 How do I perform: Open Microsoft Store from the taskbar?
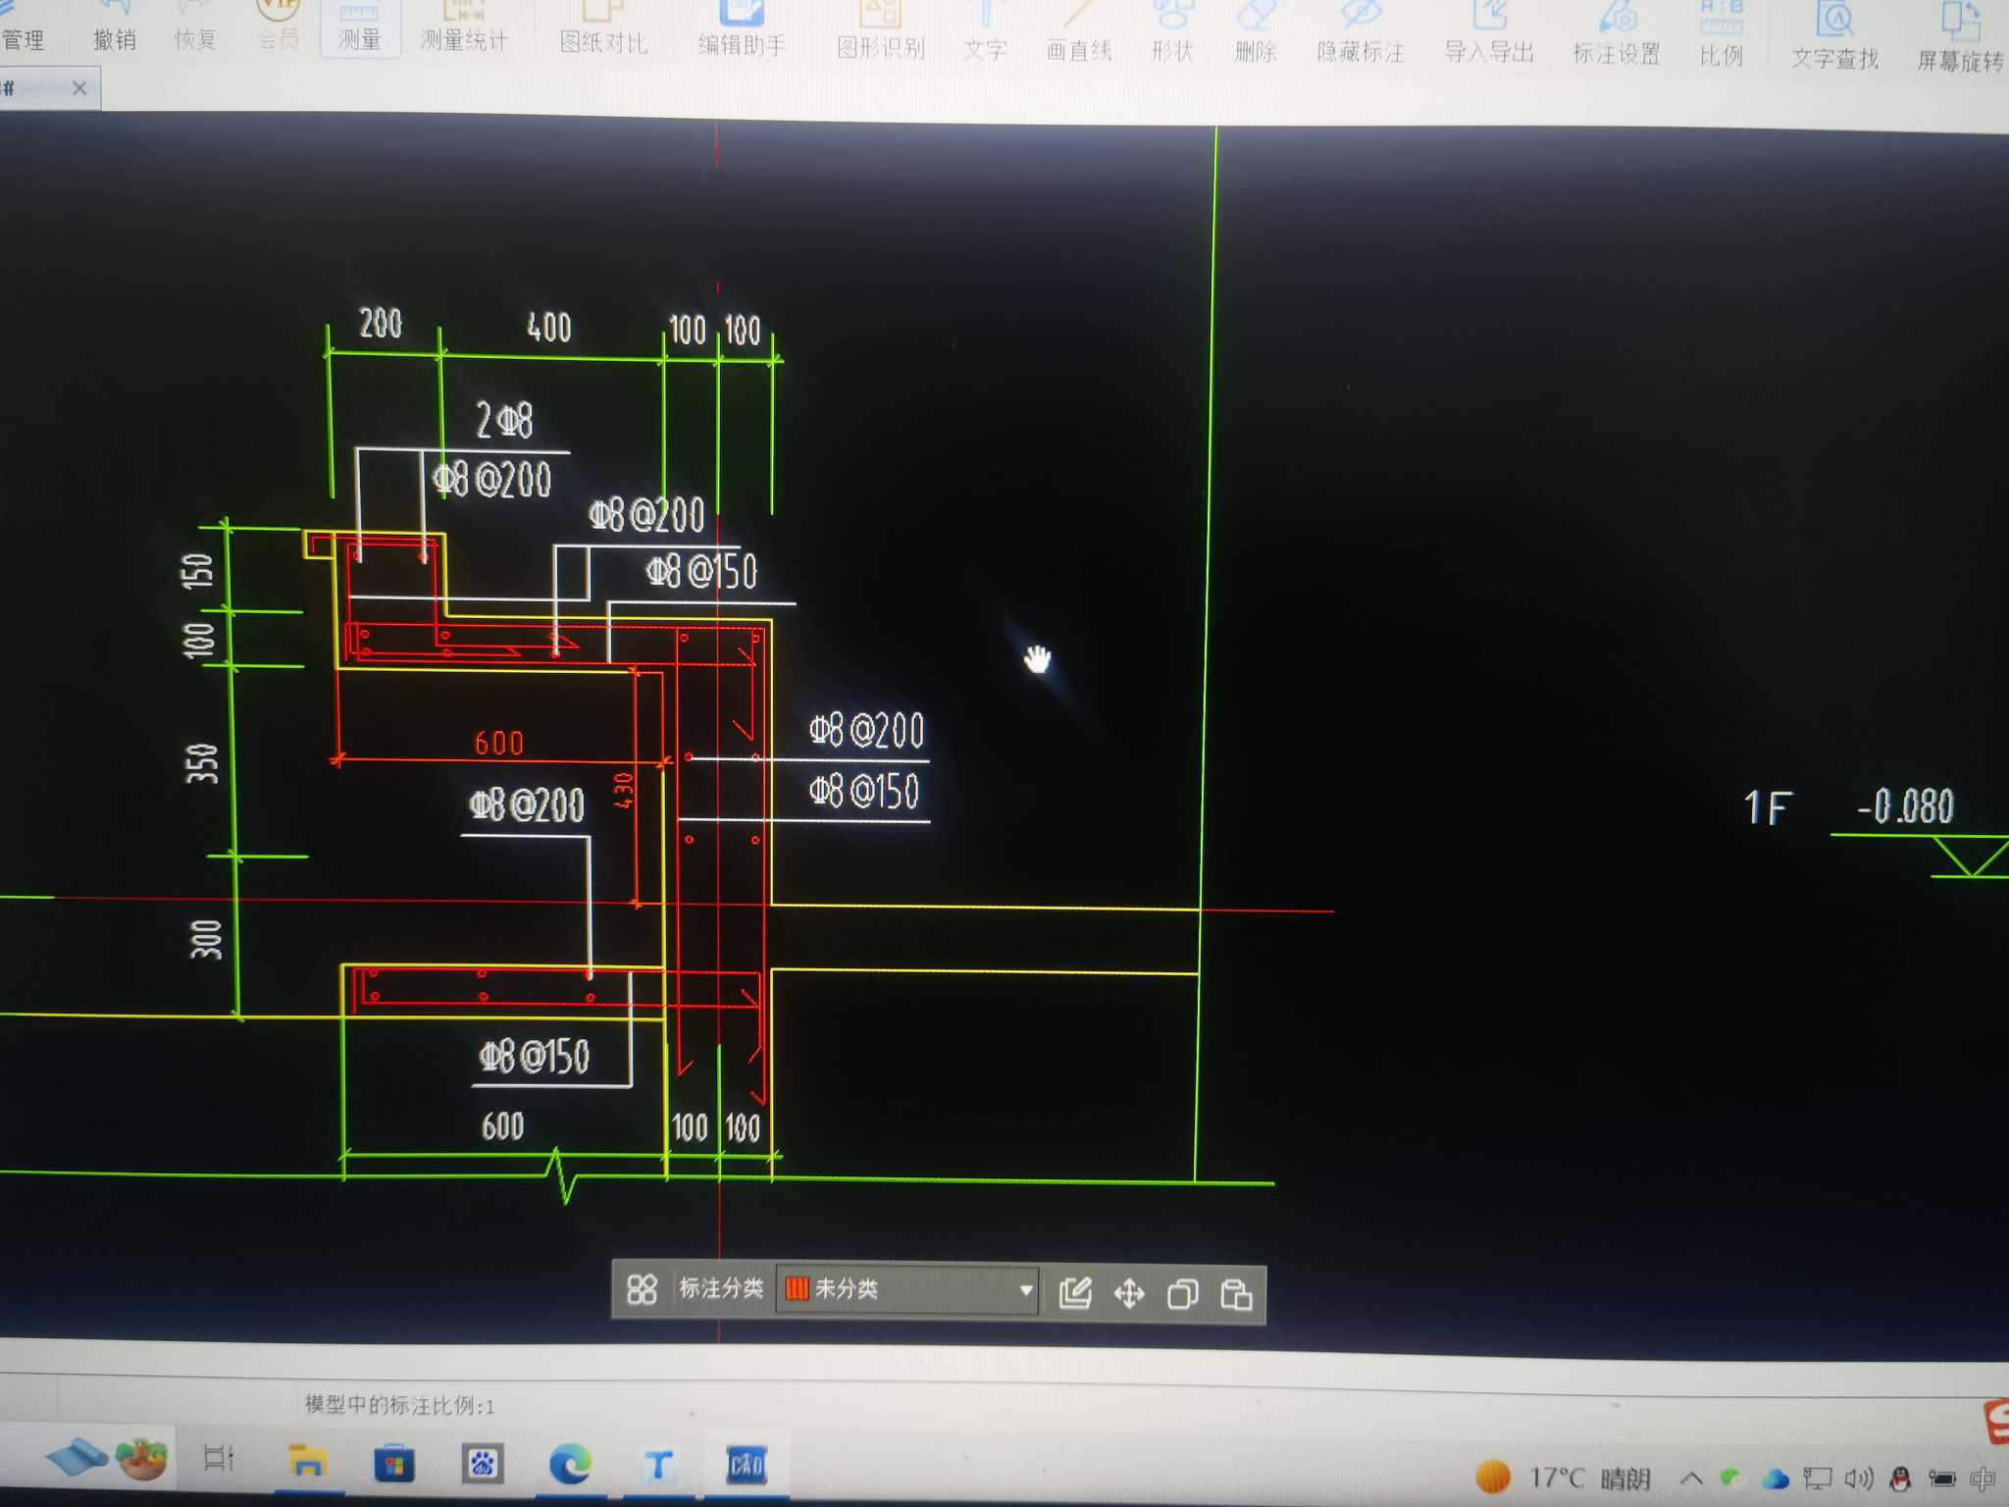pyautogui.click(x=394, y=1465)
